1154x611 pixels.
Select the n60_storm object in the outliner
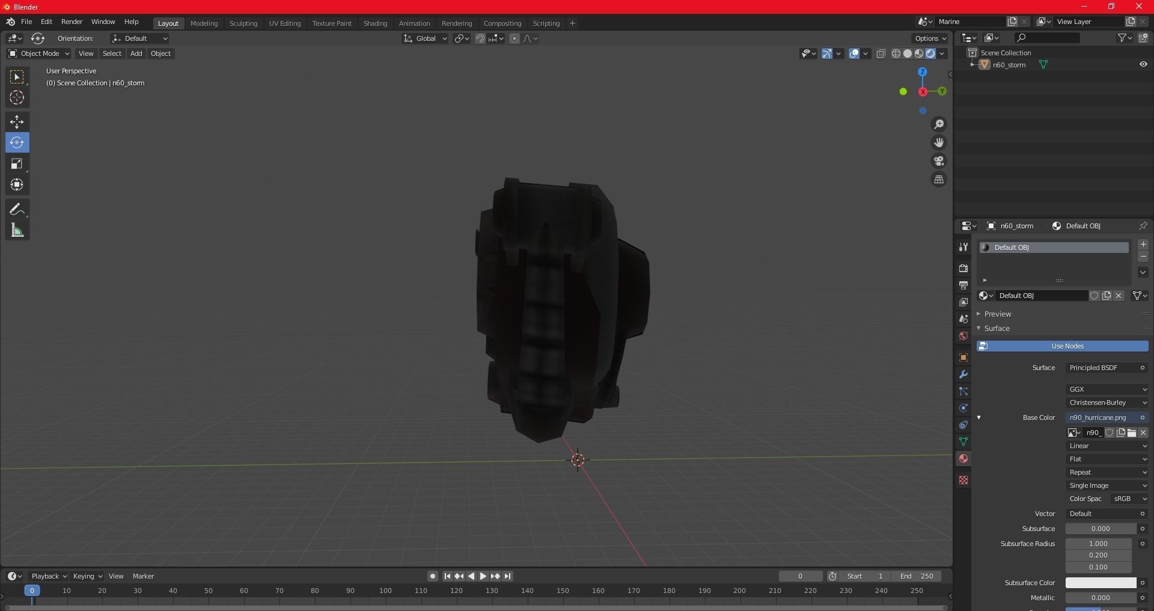click(x=1009, y=65)
